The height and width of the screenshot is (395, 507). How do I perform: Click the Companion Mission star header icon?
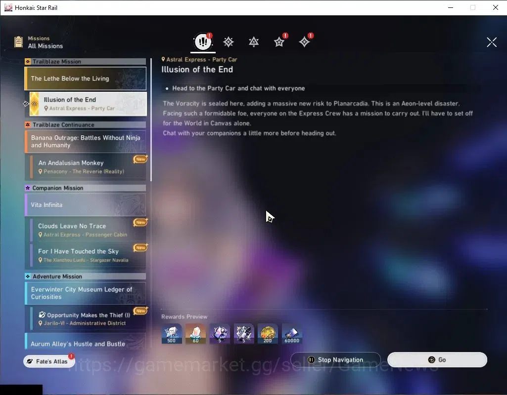[28, 188]
